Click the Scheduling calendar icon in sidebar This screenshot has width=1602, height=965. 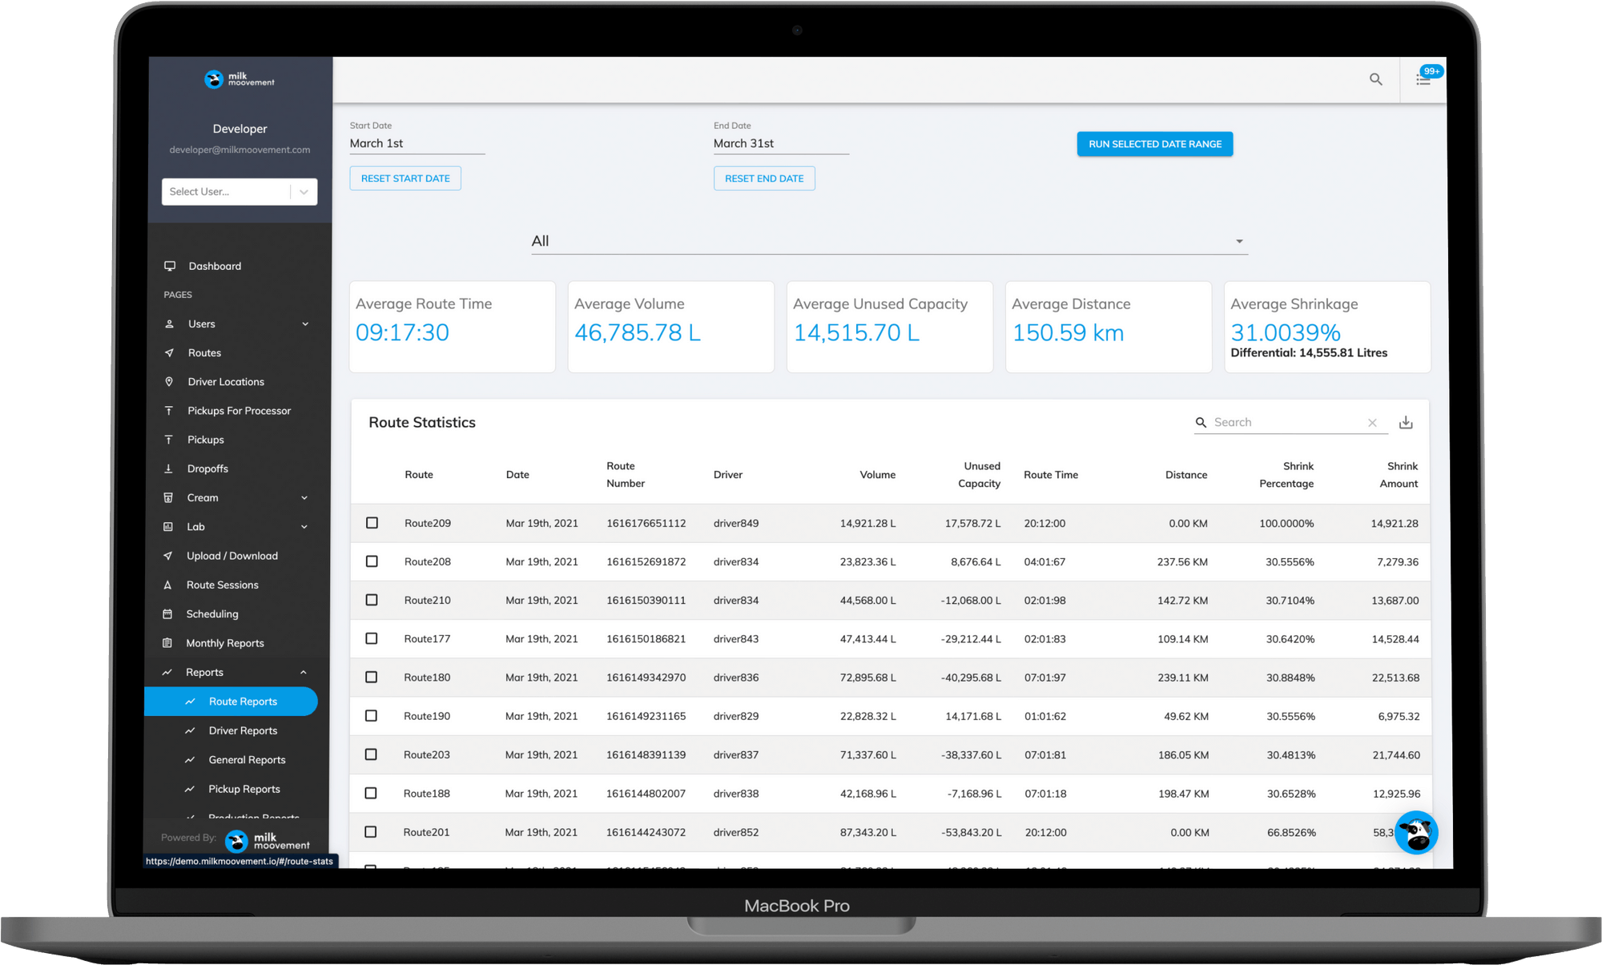(x=167, y=614)
